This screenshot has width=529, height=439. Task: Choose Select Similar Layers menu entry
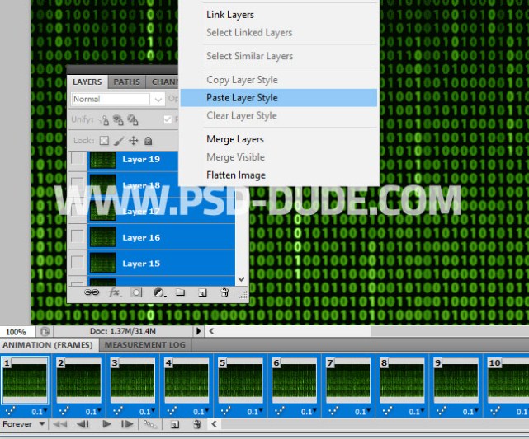279,56
